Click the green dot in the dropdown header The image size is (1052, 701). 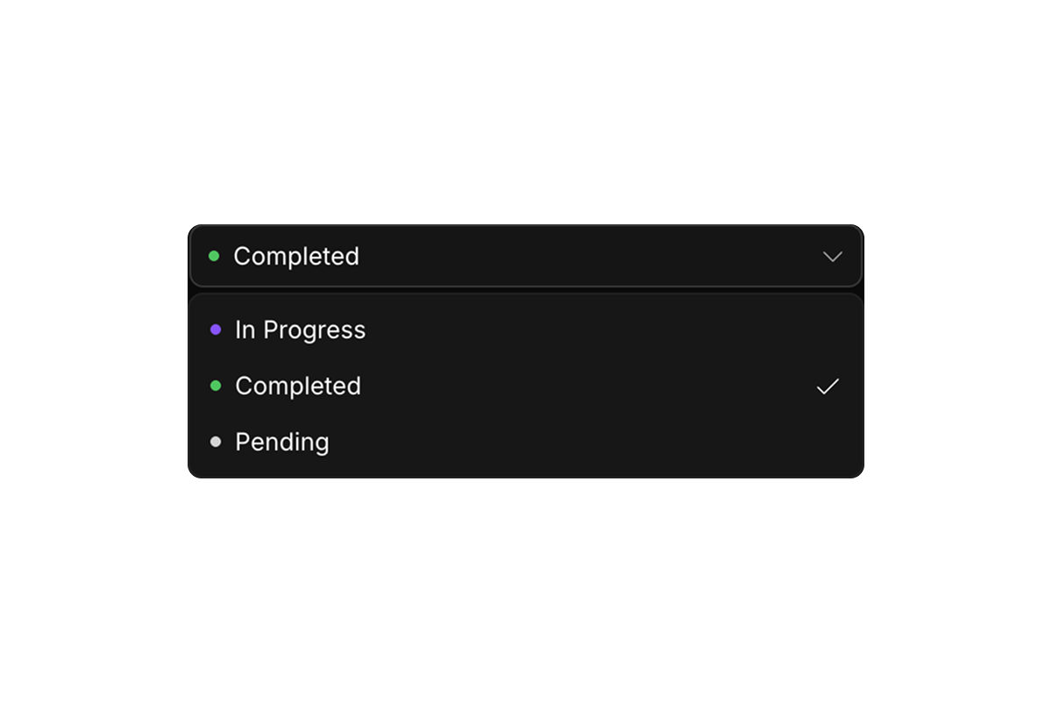(x=214, y=256)
